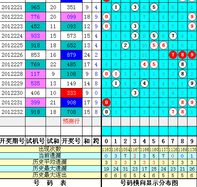Screen dimensions: 197x187
Task: Open the 号码横向显示分布图 section label
Action: pos(149,183)
